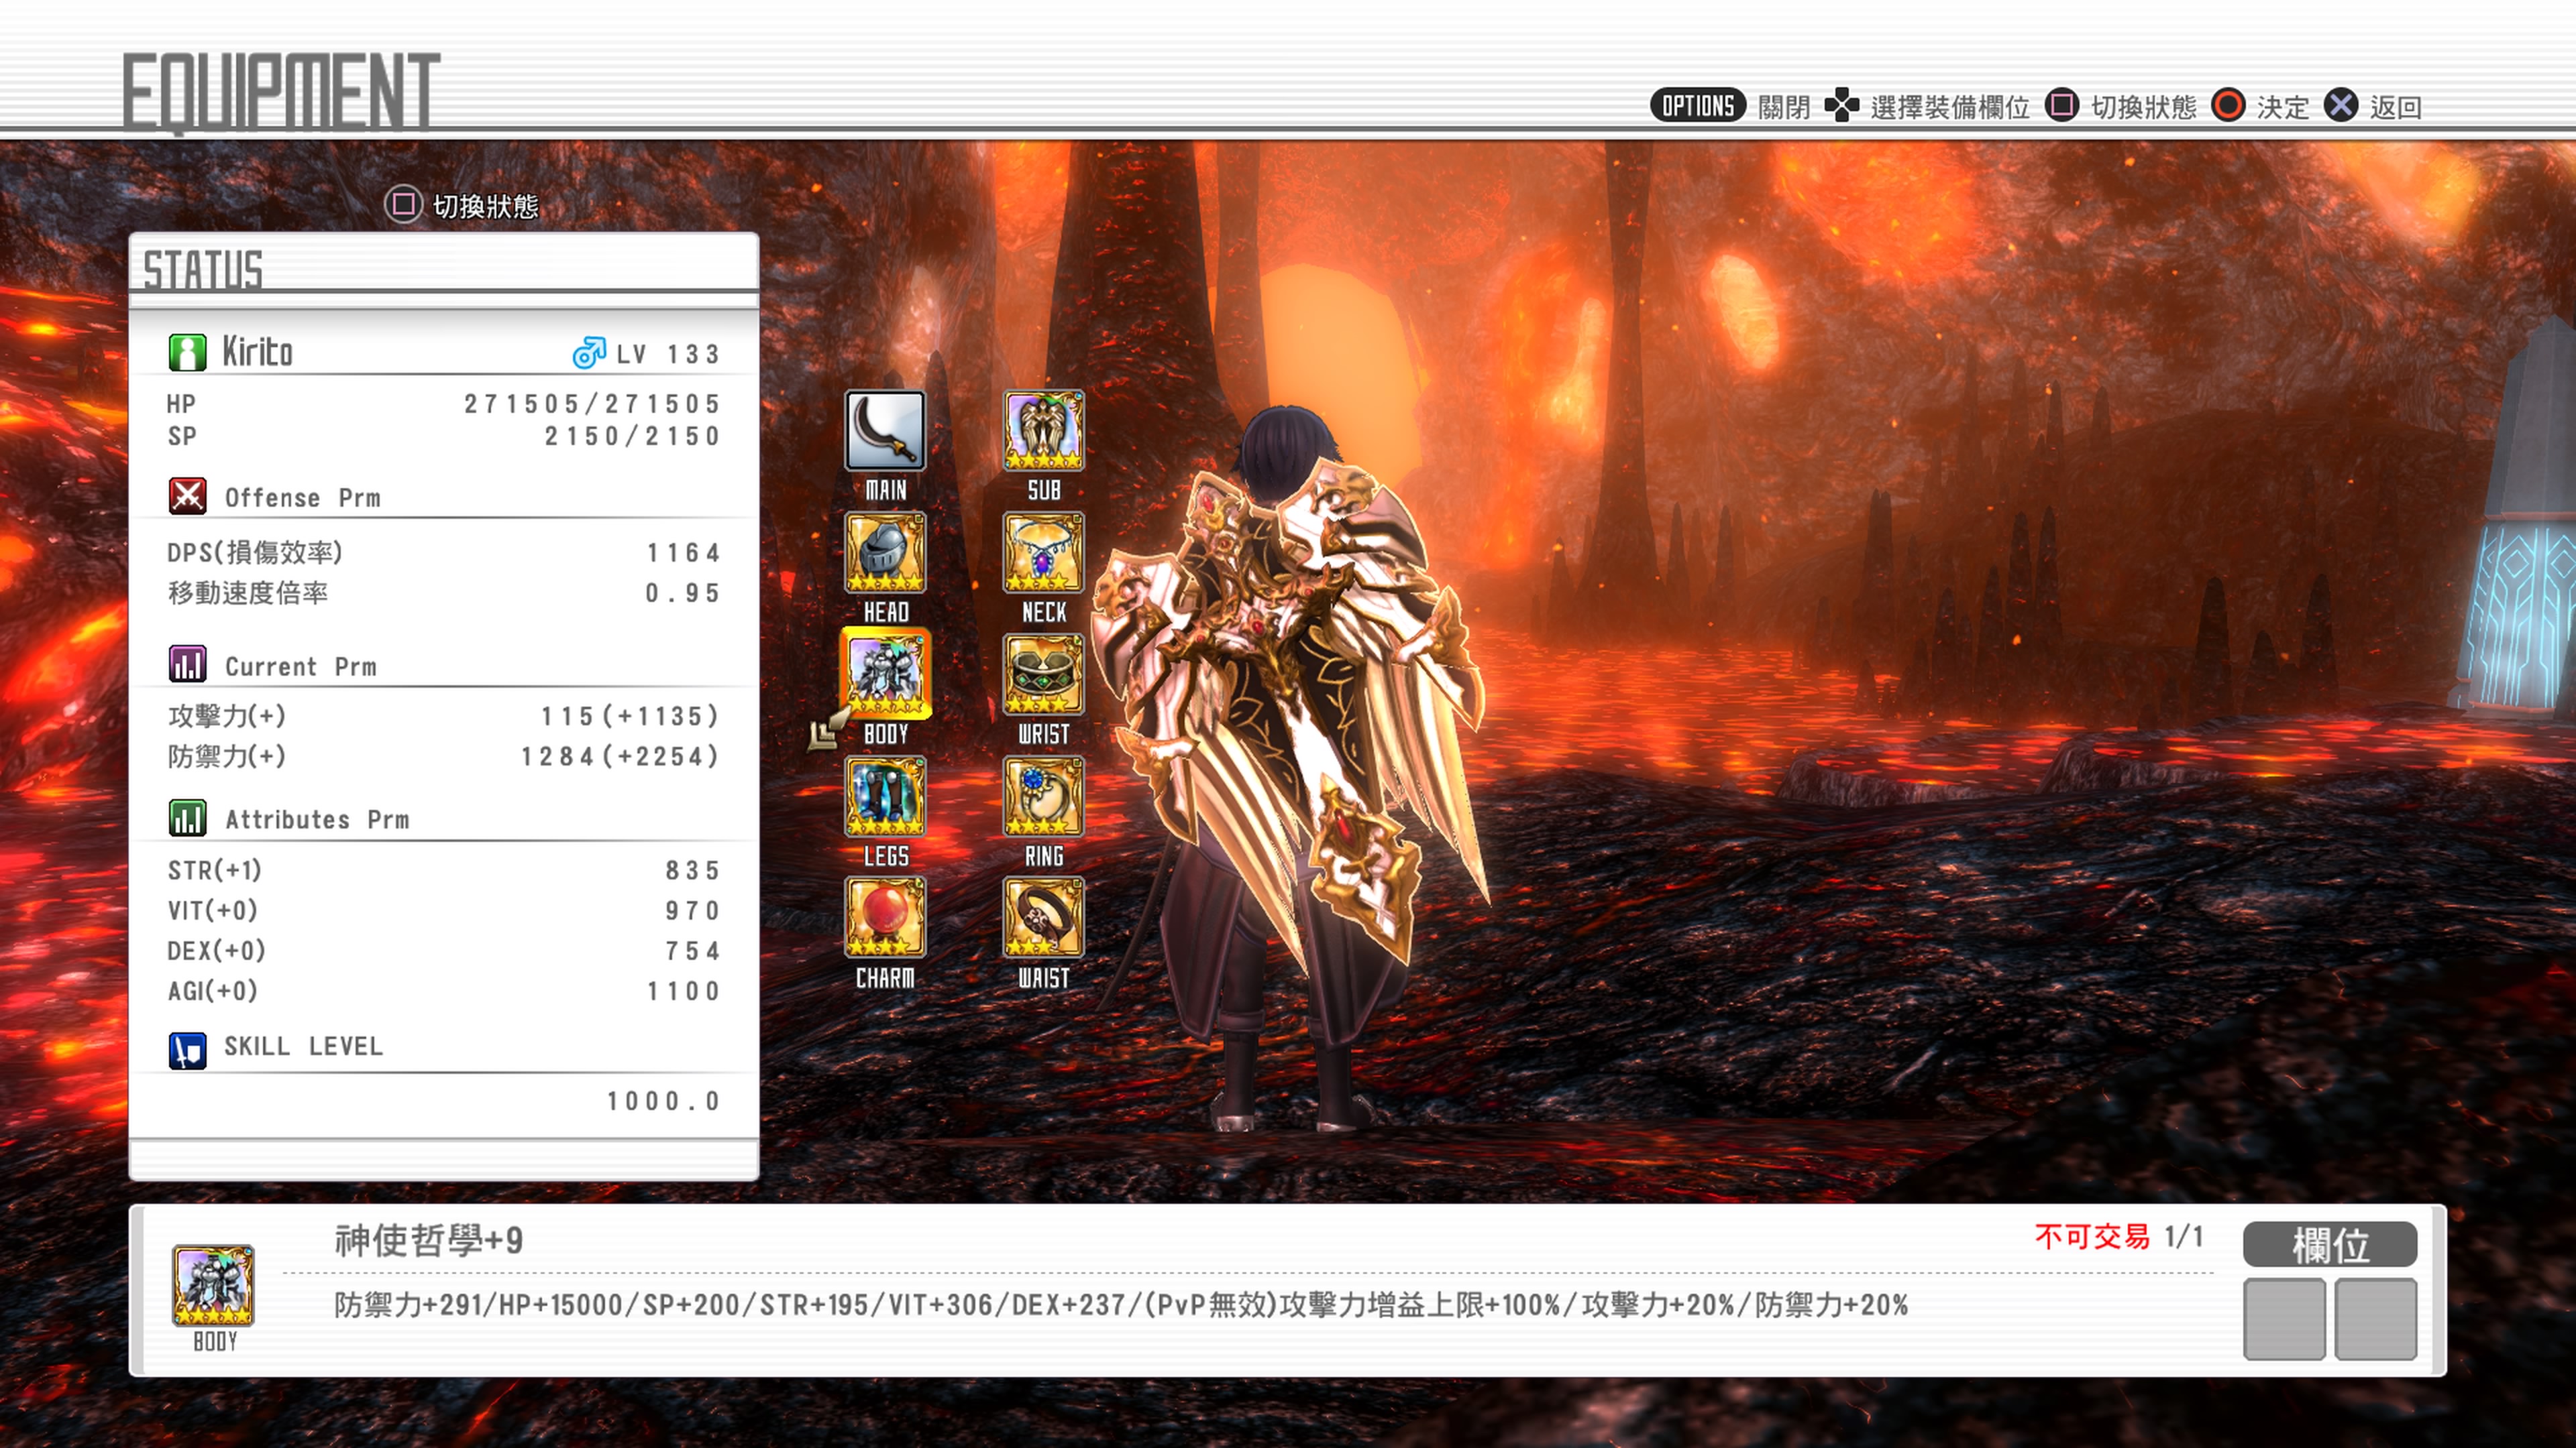Select the LEGS boots slot
The width and height of the screenshot is (2576, 1448).
(885, 796)
